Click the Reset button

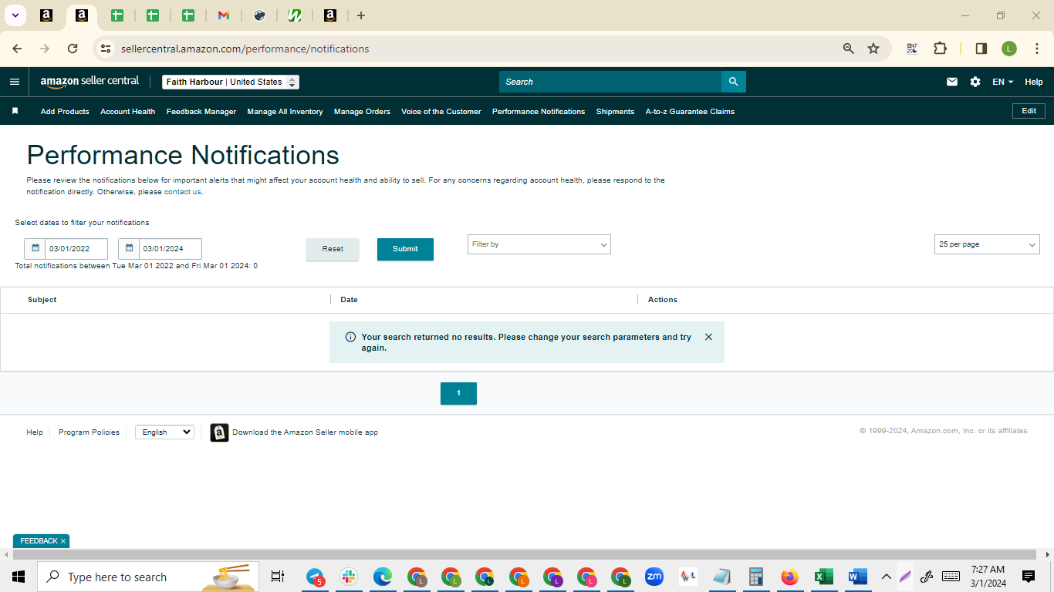tap(333, 249)
